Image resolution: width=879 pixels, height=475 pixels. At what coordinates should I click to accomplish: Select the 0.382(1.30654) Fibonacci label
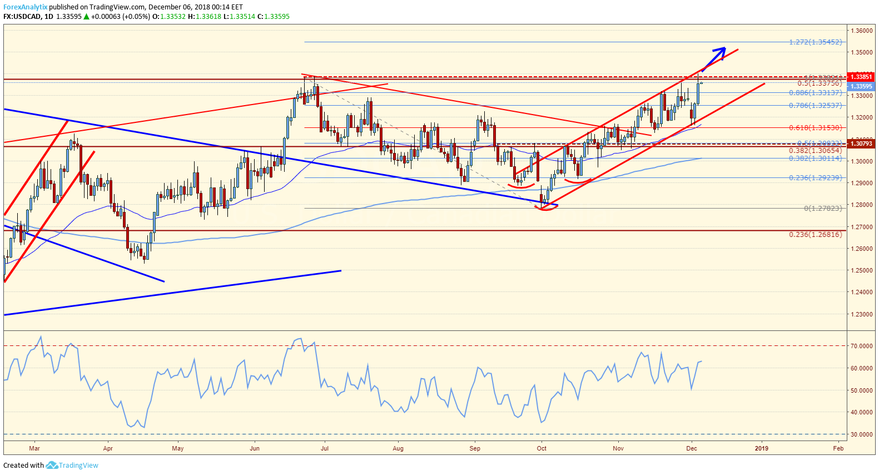click(816, 151)
